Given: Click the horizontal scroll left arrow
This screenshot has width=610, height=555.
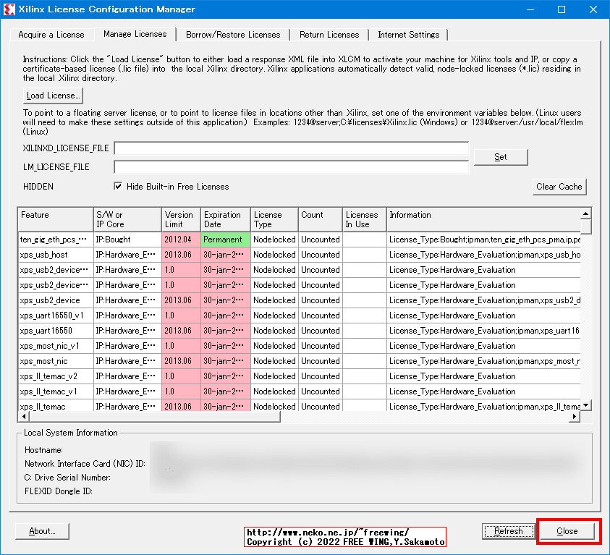Looking at the screenshot, I should pos(24,417).
